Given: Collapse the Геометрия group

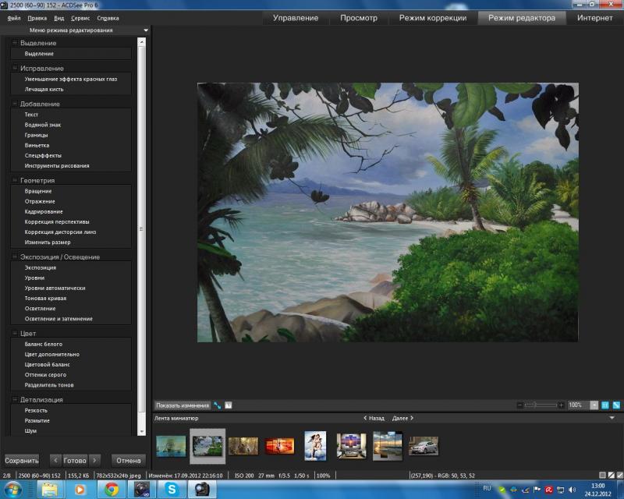Looking at the screenshot, I should click(x=15, y=180).
